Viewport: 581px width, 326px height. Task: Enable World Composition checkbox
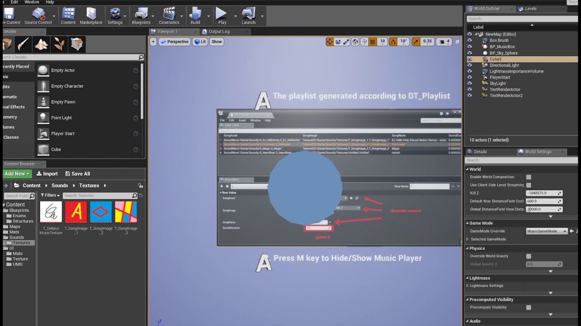528,177
